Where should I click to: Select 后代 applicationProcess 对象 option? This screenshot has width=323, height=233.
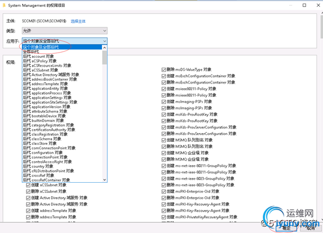pyautogui.click(x=62, y=93)
